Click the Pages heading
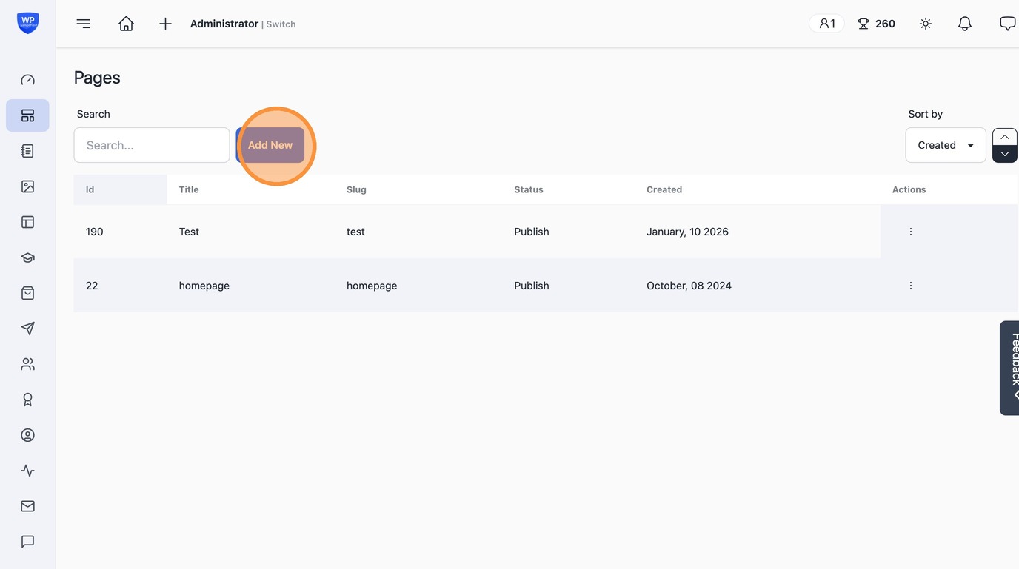Image resolution: width=1019 pixels, height=569 pixels. (97, 78)
